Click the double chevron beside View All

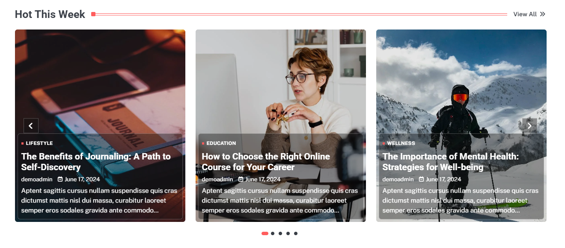[x=542, y=14]
